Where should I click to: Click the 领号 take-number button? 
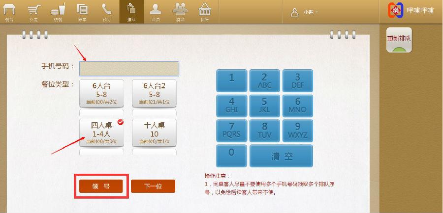tap(101, 186)
